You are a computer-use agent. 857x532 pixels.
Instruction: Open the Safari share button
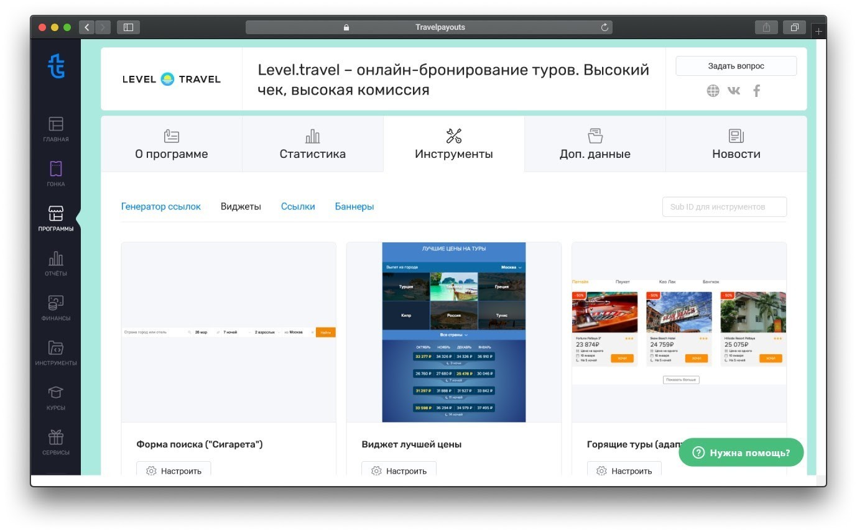click(766, 27)
